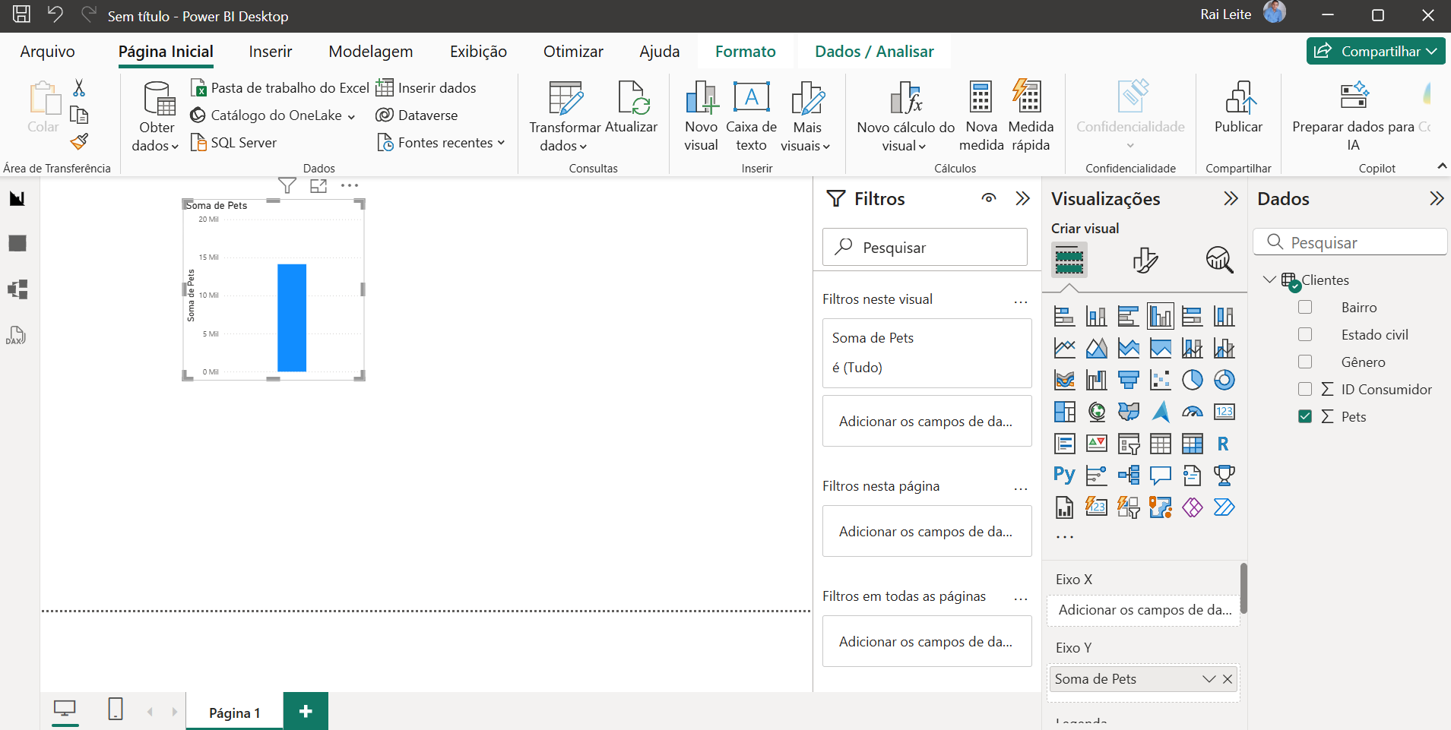1451x730 pixels.
Task: Select the pie chart visualization icon
Action: click(1192, 380)
